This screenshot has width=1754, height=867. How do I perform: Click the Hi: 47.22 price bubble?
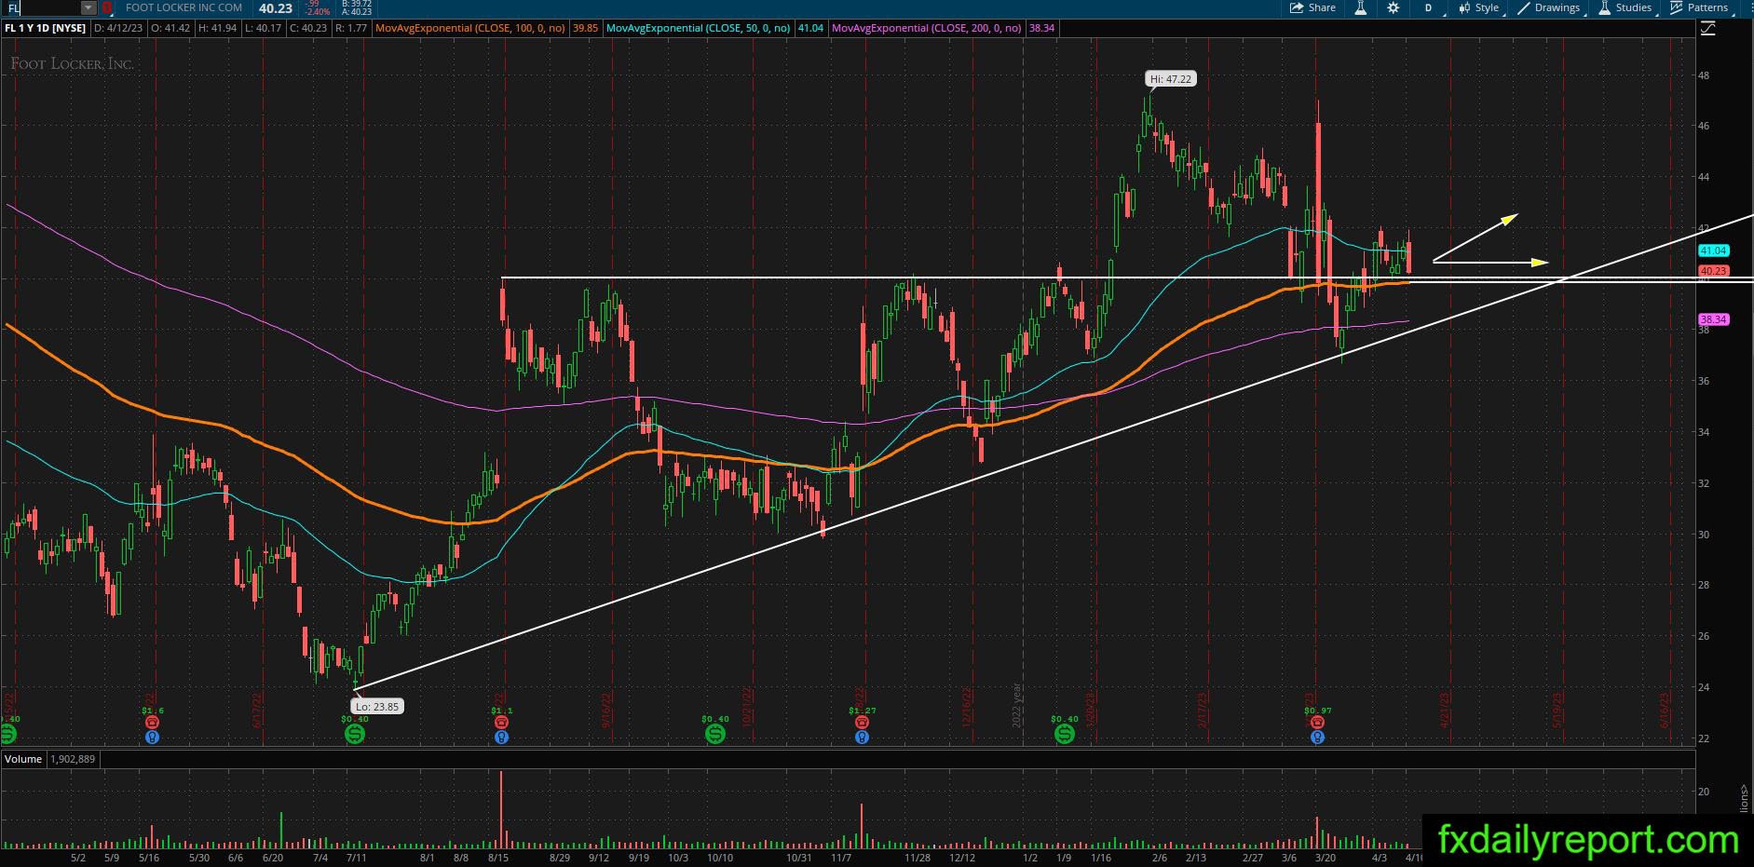pos(1170,79)
